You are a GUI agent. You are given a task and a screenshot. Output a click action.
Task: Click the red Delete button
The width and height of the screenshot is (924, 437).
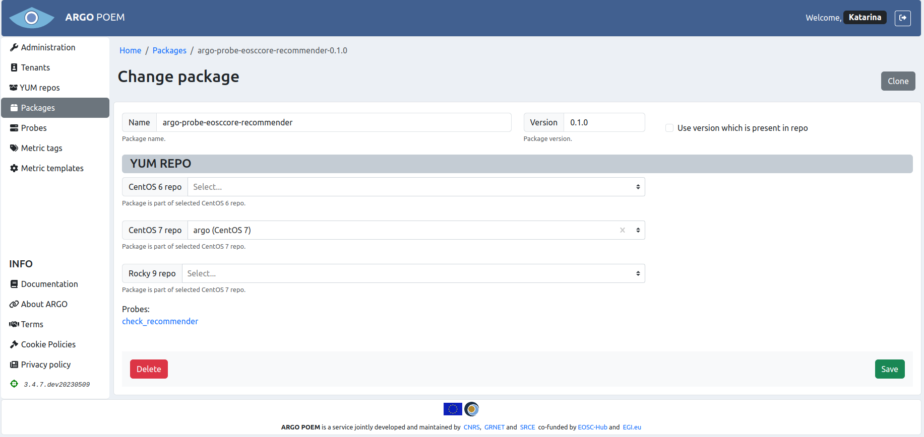point(149,369)
